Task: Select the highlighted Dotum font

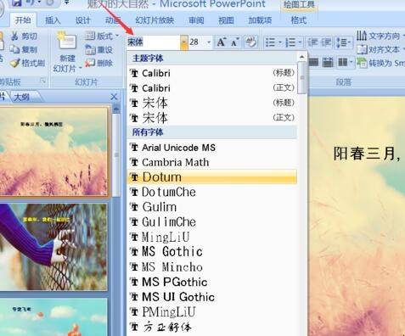Action: click(211, 177)
